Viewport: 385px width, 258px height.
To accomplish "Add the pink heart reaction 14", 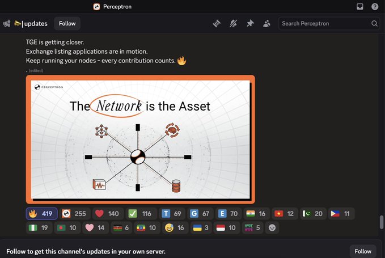I will 95,228.
